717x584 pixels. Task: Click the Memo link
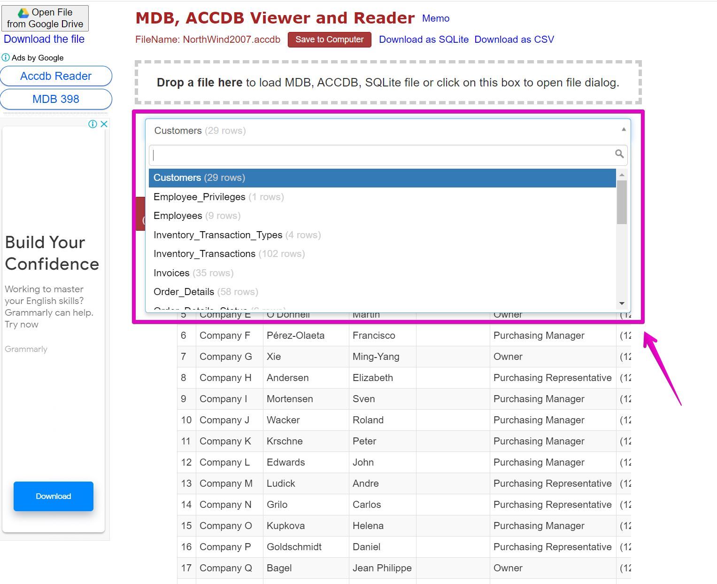pyautogui.click(x=436, y=18)
